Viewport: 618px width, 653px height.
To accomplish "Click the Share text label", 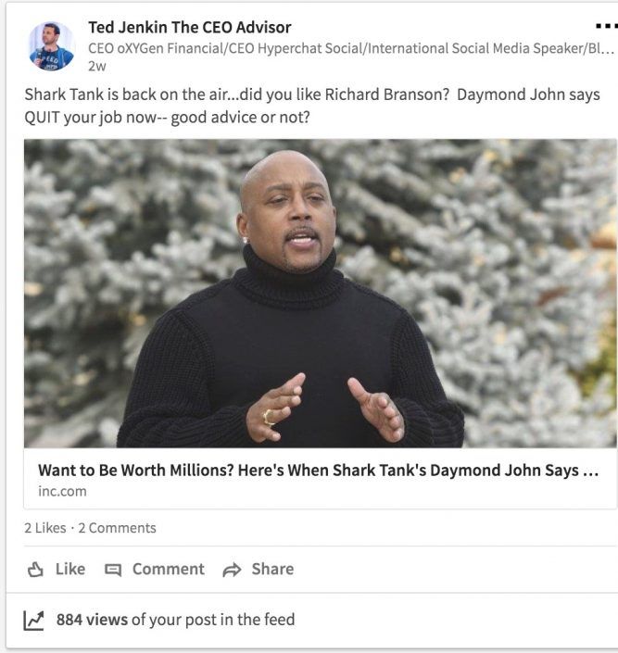I will click(x=272, y=569).
